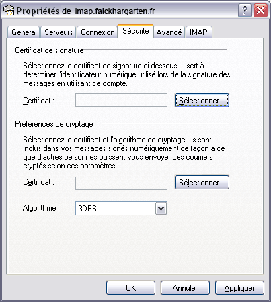The width and height of the screenshot is (271, 302).
Task: Confirm with the OK button
Action: pyautogui.click(x=130, y=288)
